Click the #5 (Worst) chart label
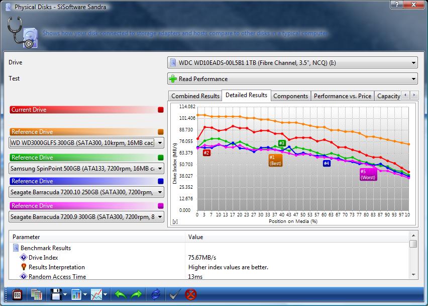 368,175
